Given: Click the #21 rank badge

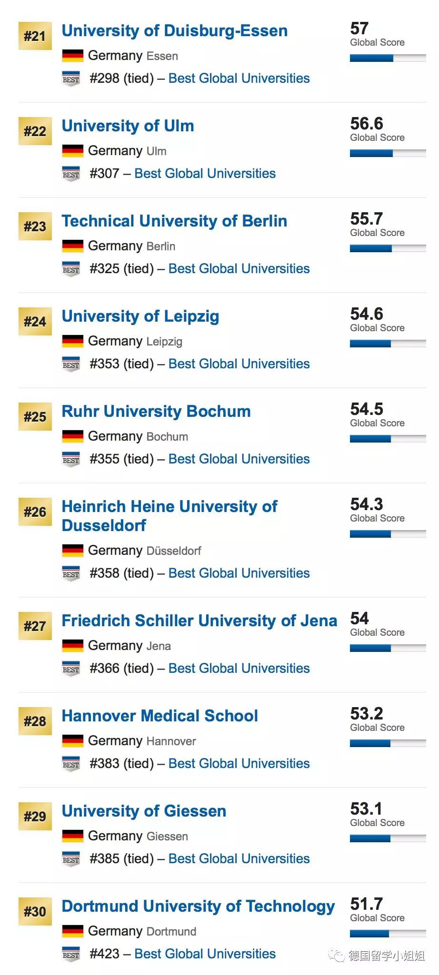Looking at the screenshot, I should pos(35,36).
